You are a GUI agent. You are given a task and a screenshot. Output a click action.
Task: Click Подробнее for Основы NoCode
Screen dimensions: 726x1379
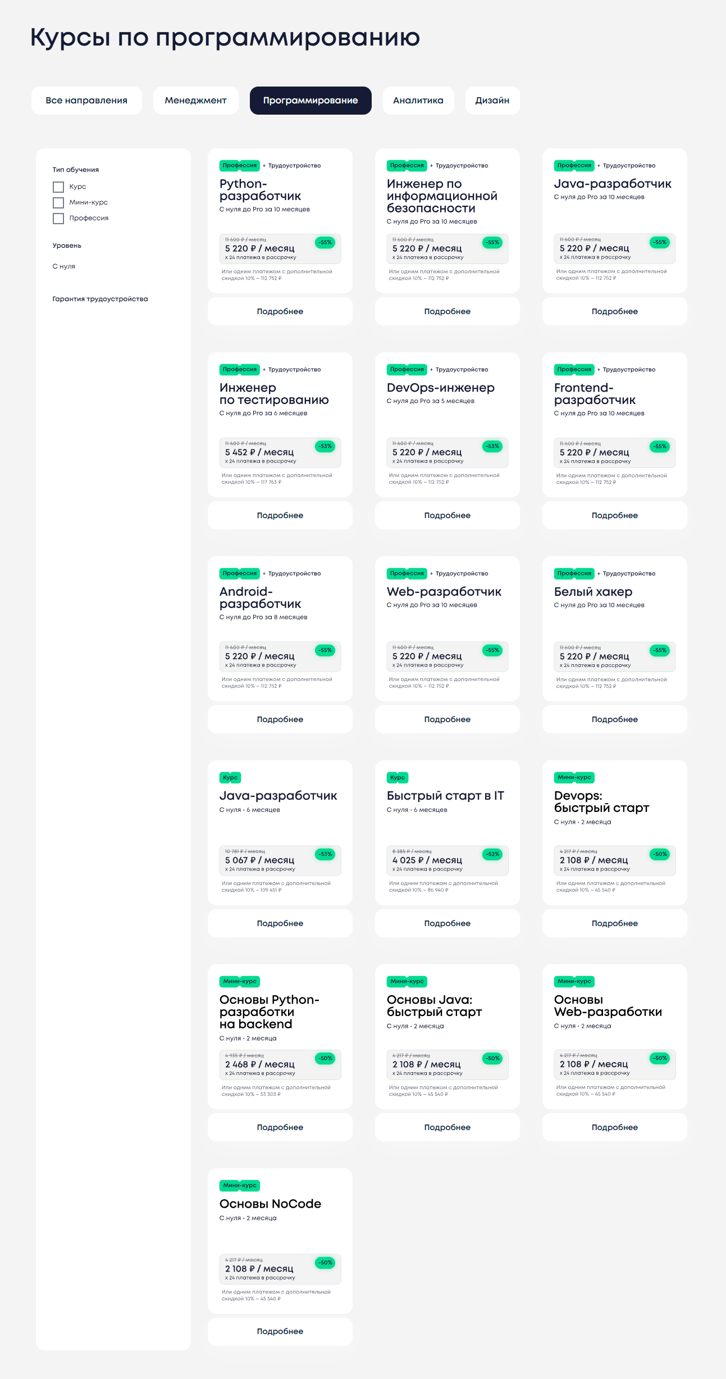[x=280, y=1331]
